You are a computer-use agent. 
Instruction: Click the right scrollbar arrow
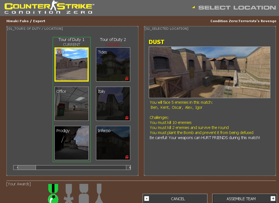(129, 167)
